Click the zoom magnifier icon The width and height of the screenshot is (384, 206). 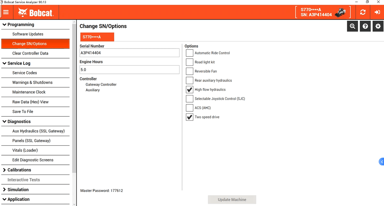352,27
